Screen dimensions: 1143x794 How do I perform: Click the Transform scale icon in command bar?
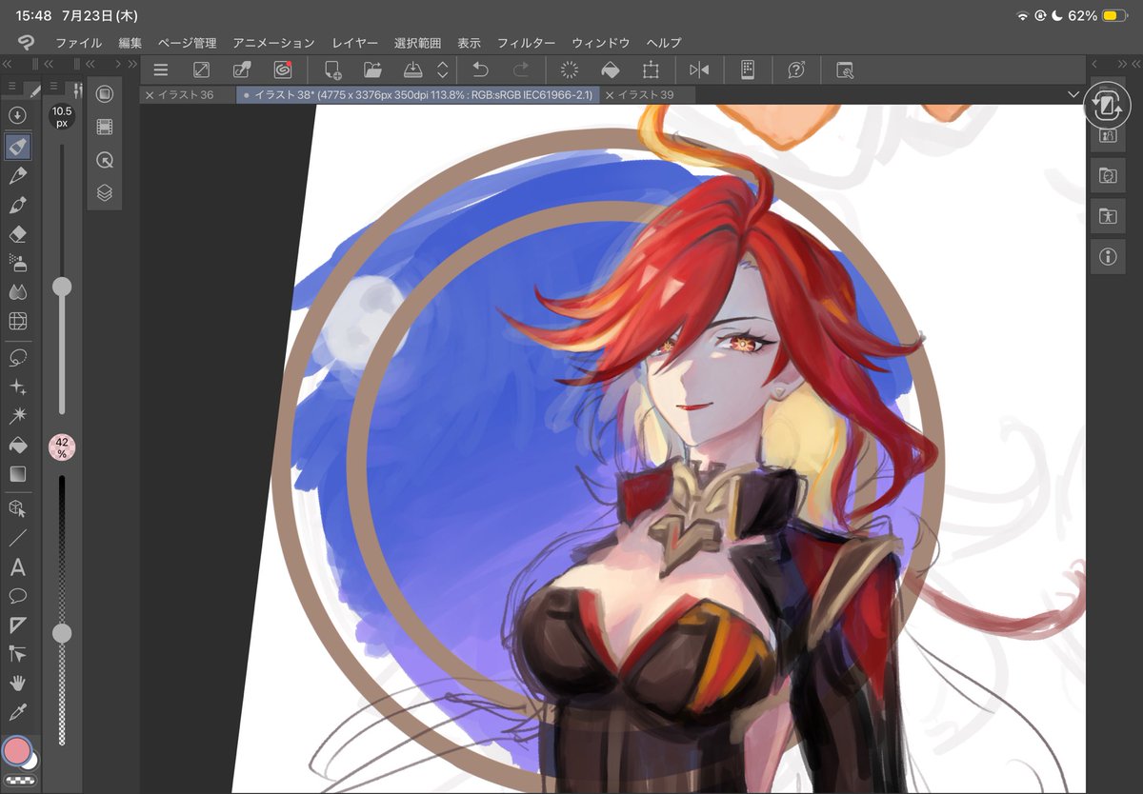click(x=651, y=69)
